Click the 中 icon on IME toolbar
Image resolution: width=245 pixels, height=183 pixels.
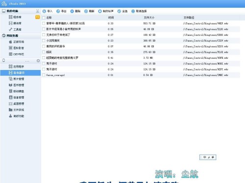[x=205, y=157]
